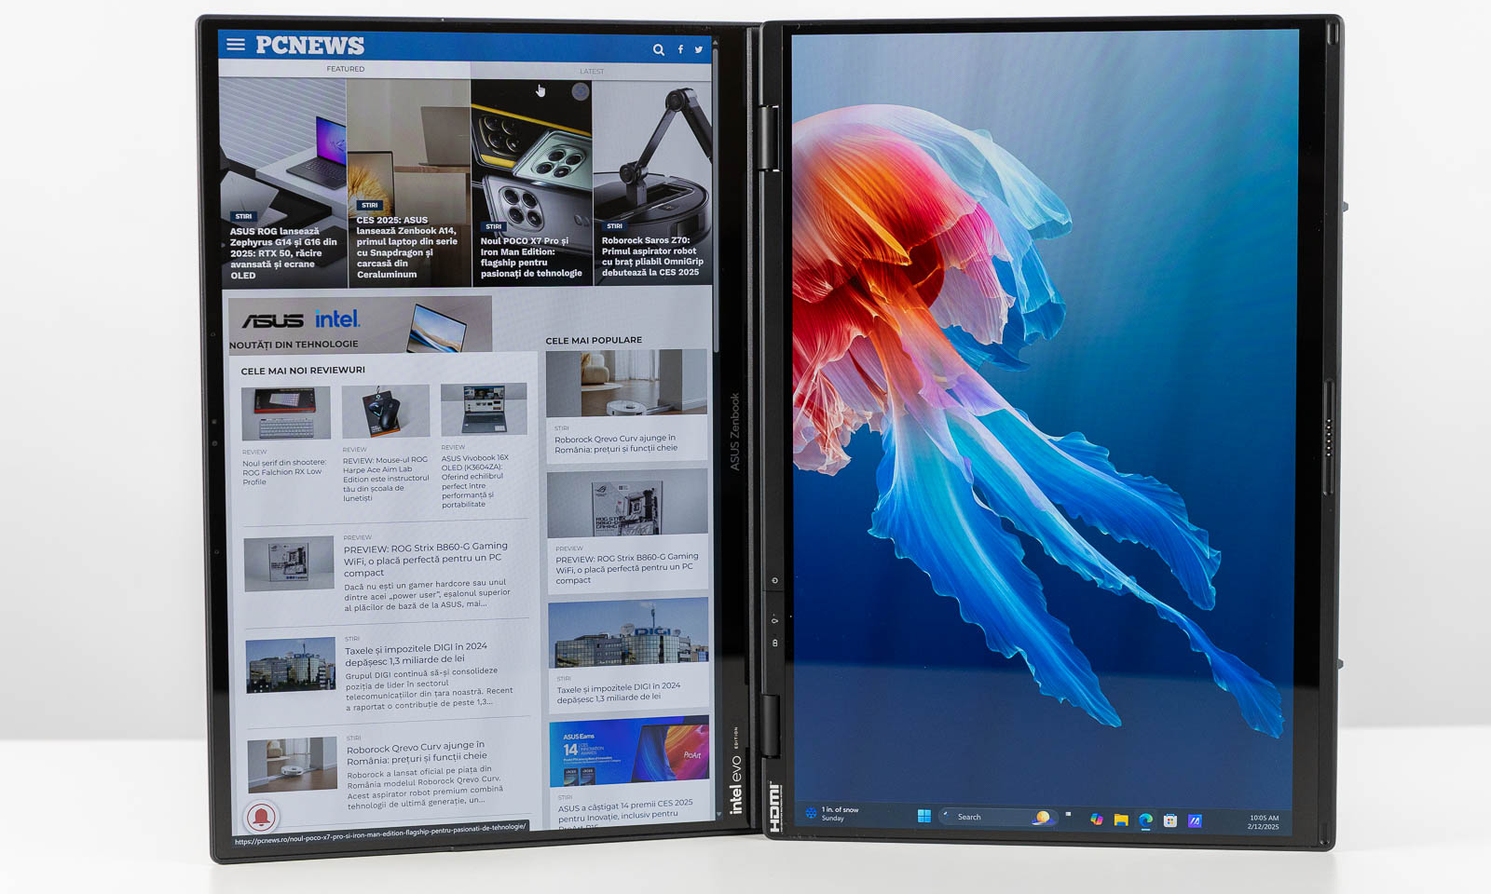1491x894 pixels.
Task: Open the Roborock Qrevo image under CELE MAI POPULARE
Action: [626, 383]
